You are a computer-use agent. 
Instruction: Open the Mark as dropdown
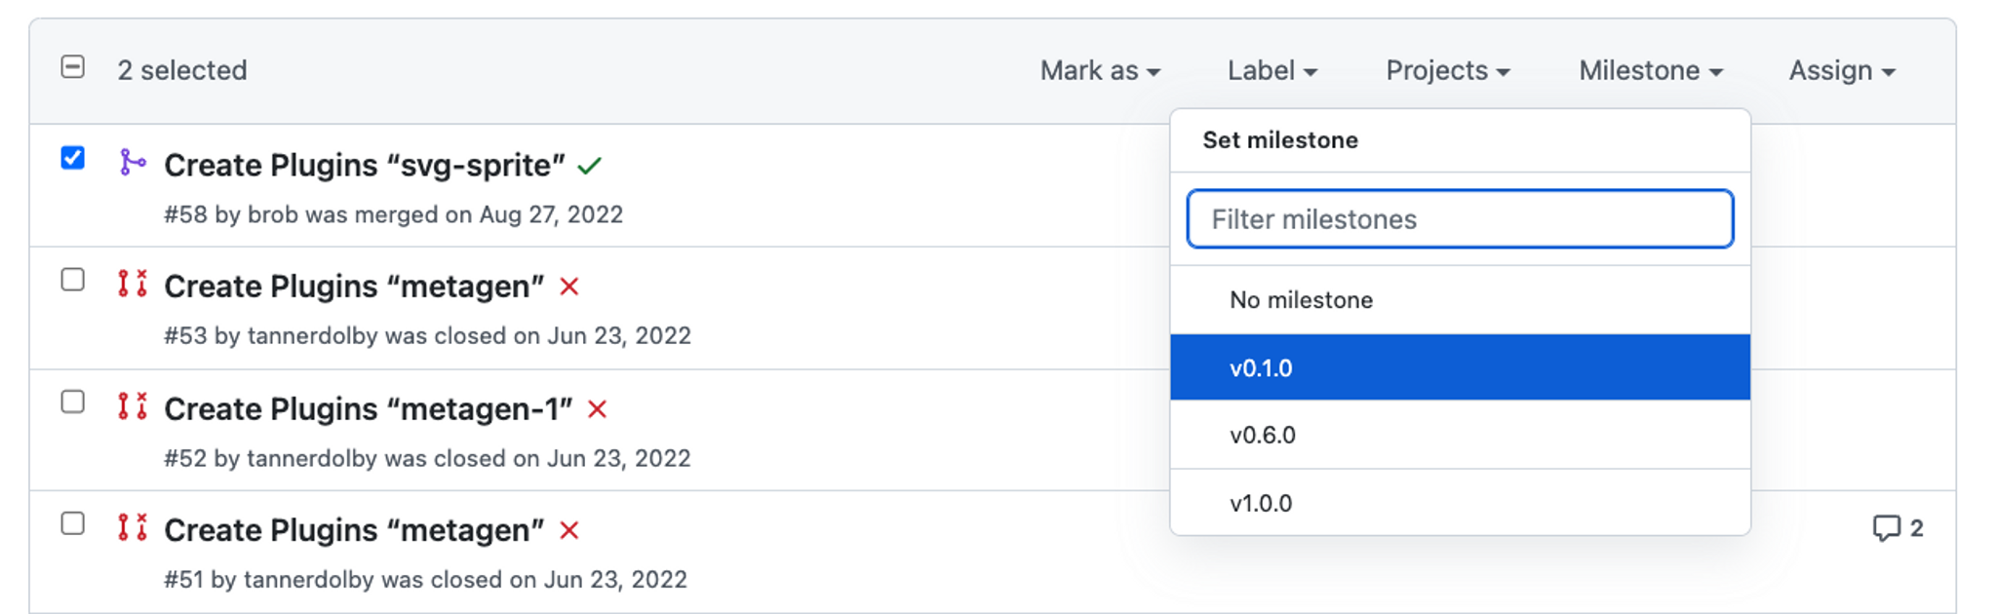(x=1100, y=70)
